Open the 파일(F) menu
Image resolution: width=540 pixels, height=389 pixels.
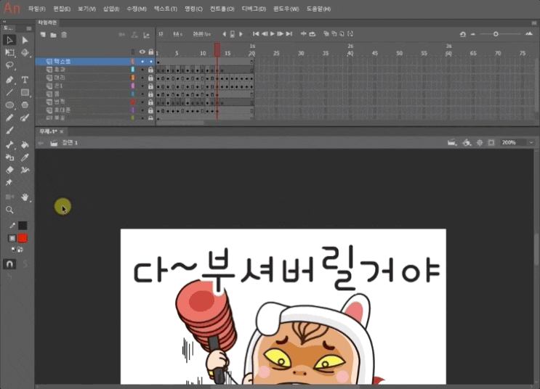[37, 9]
